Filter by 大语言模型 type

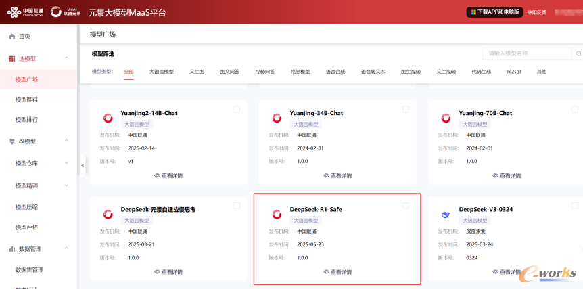pos(162,72)
